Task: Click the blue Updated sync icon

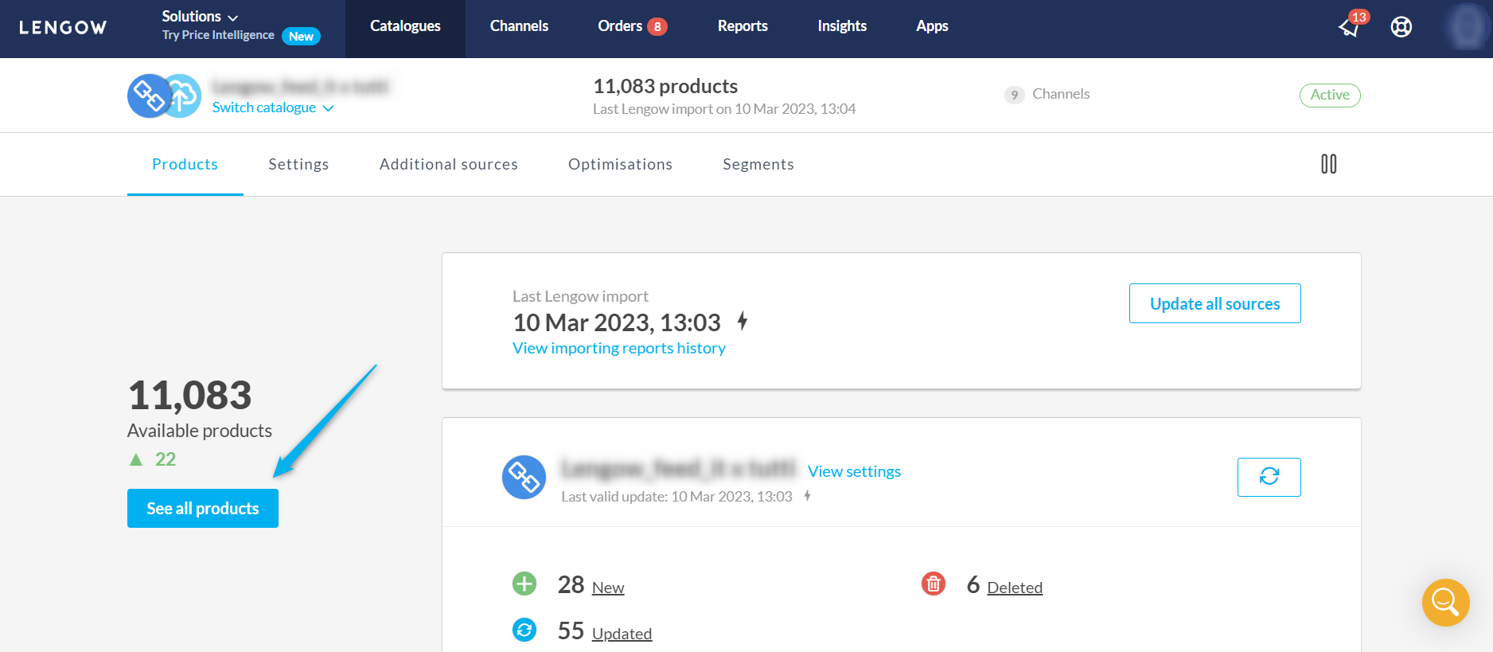Action: pyautogui.click(x=524, y=630)
